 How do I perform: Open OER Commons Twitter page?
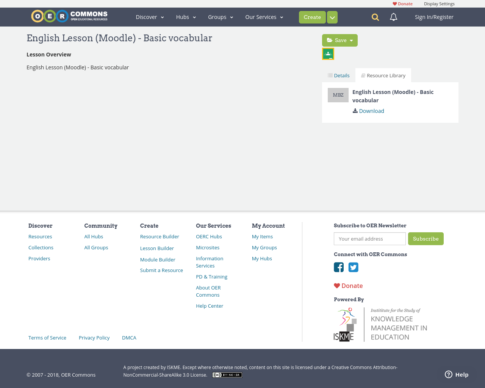click(x=353, y=267)
